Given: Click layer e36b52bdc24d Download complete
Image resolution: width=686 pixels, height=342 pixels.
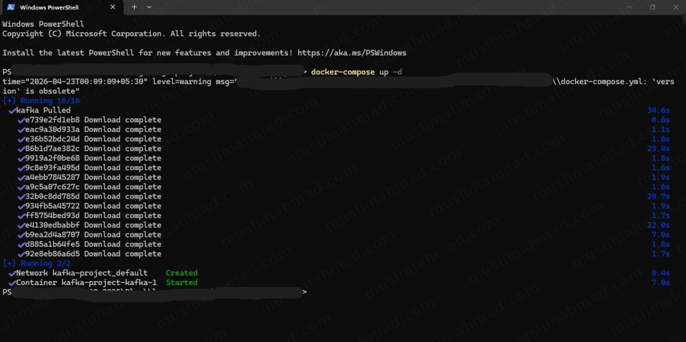Looking at the screenshot, I should click(x=93, y=139).
